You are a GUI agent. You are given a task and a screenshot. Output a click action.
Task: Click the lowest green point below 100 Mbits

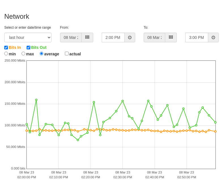coord(78,140)
